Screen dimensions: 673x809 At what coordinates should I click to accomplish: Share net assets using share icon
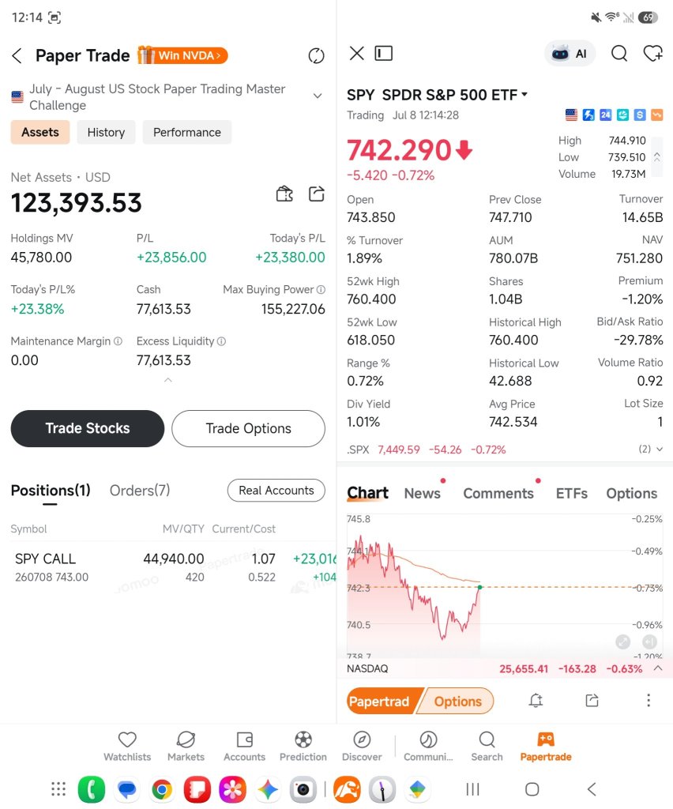[x=316, y=194]
